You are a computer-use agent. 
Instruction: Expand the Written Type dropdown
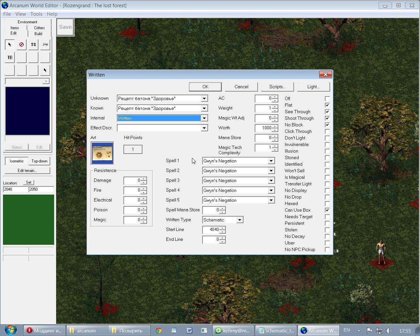tap(240, 220)
